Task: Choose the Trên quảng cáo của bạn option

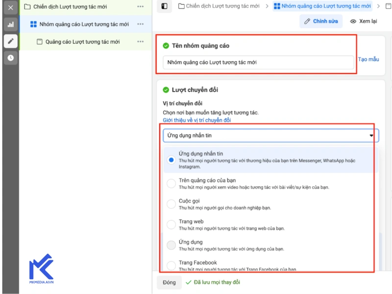Action: [171, 183]
